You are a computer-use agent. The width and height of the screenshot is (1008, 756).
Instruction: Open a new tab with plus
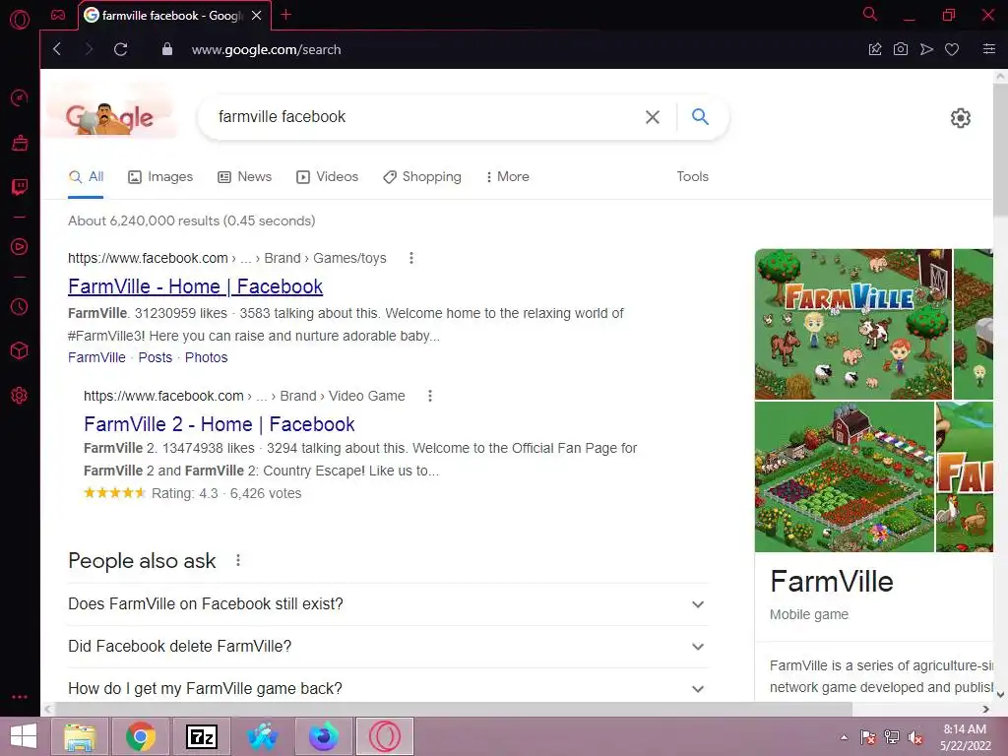(x=286, y=15)
